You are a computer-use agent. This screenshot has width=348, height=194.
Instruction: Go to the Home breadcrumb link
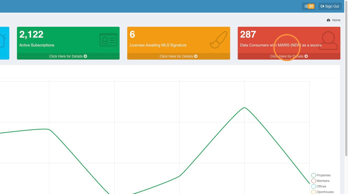click(336, 20)
